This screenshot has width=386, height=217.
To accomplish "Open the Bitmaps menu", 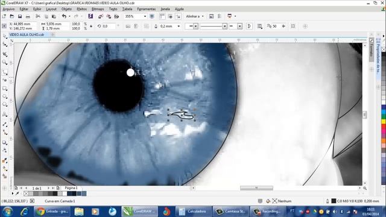I will point(98,9).
